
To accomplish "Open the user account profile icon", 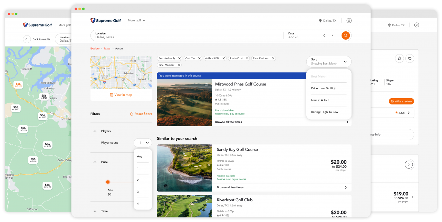I will [349, 21].
